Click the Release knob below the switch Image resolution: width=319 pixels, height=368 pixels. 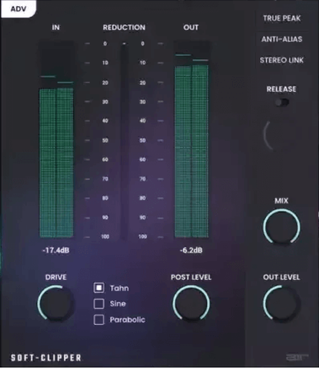click(x=281, y=135)
